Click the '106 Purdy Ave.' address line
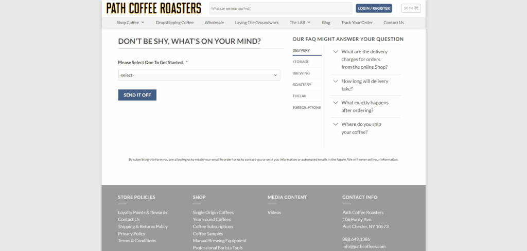This screenshot has height=251, width=527. coord(357,219)
